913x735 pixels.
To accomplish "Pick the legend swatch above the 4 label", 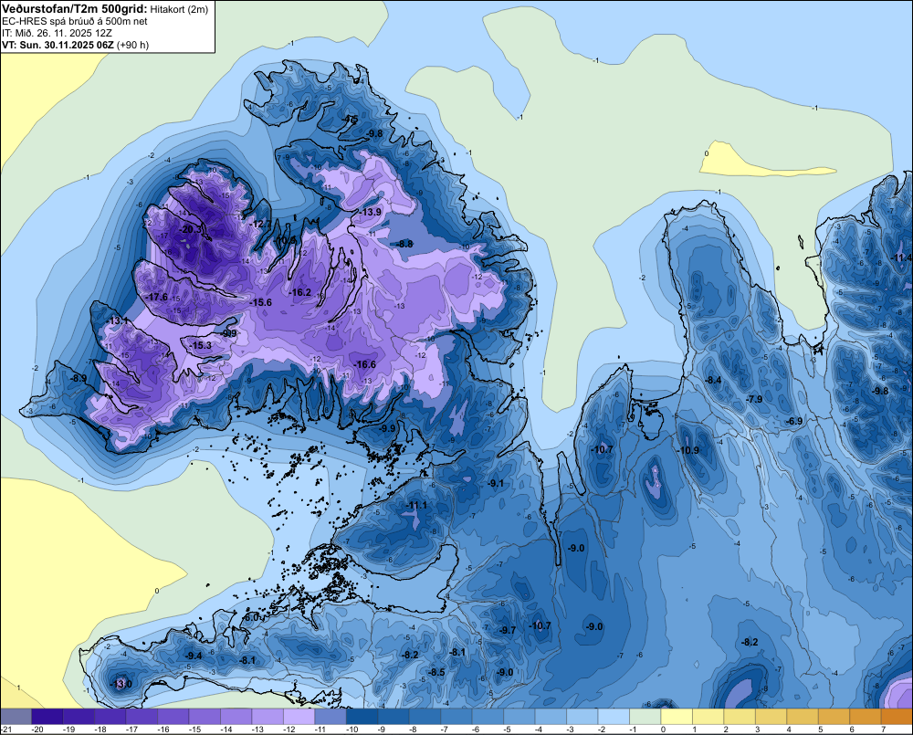I will coord(802,716).
